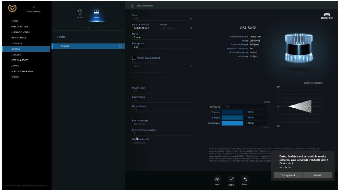Click the Ethernet Serial Number field

162,134
